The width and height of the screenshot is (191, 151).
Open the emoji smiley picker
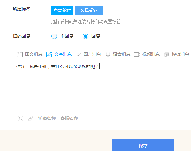(x=21, y=118)
